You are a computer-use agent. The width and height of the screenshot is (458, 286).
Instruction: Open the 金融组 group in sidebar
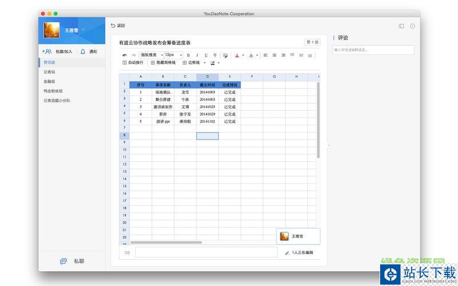point(49,81)
